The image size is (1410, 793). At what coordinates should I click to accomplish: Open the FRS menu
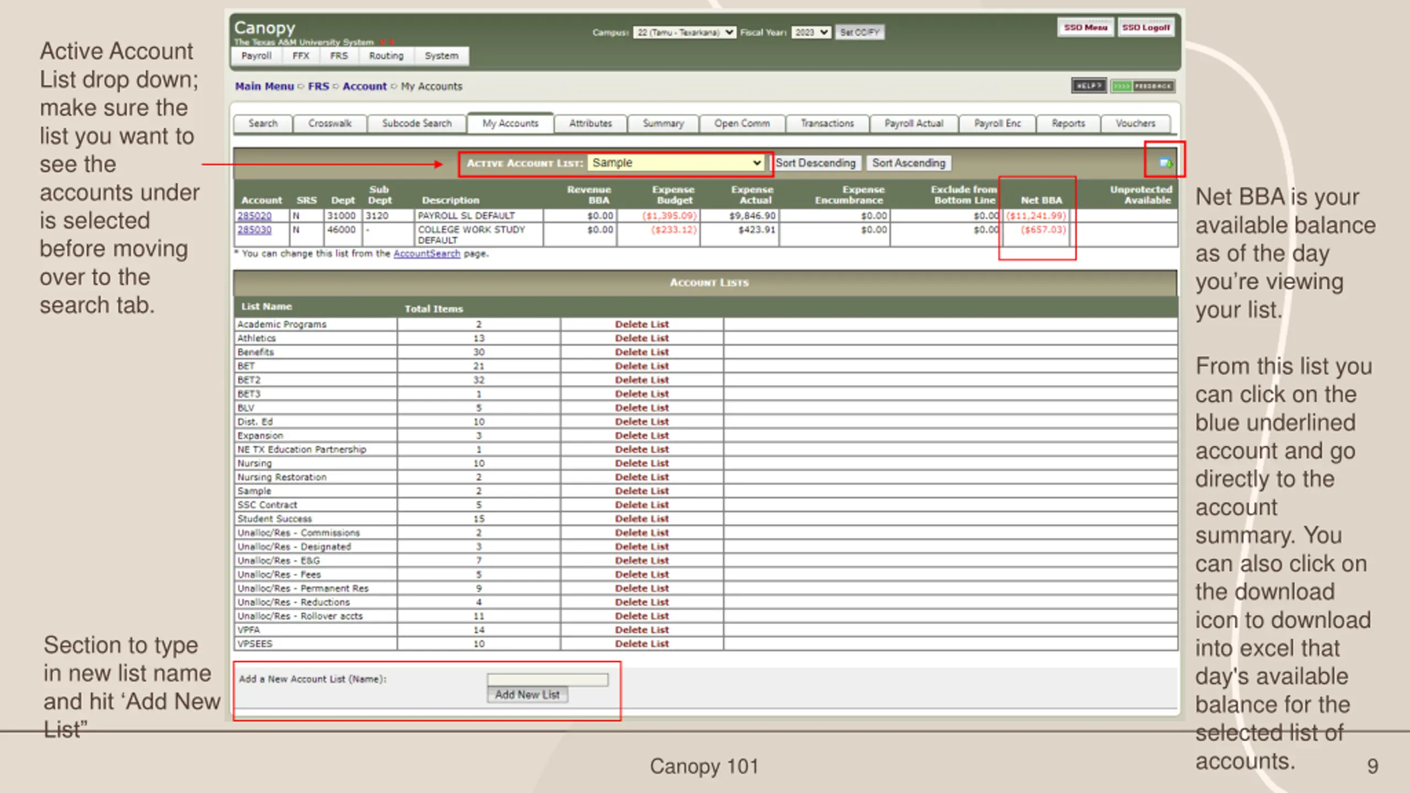(x=339, y=56)
